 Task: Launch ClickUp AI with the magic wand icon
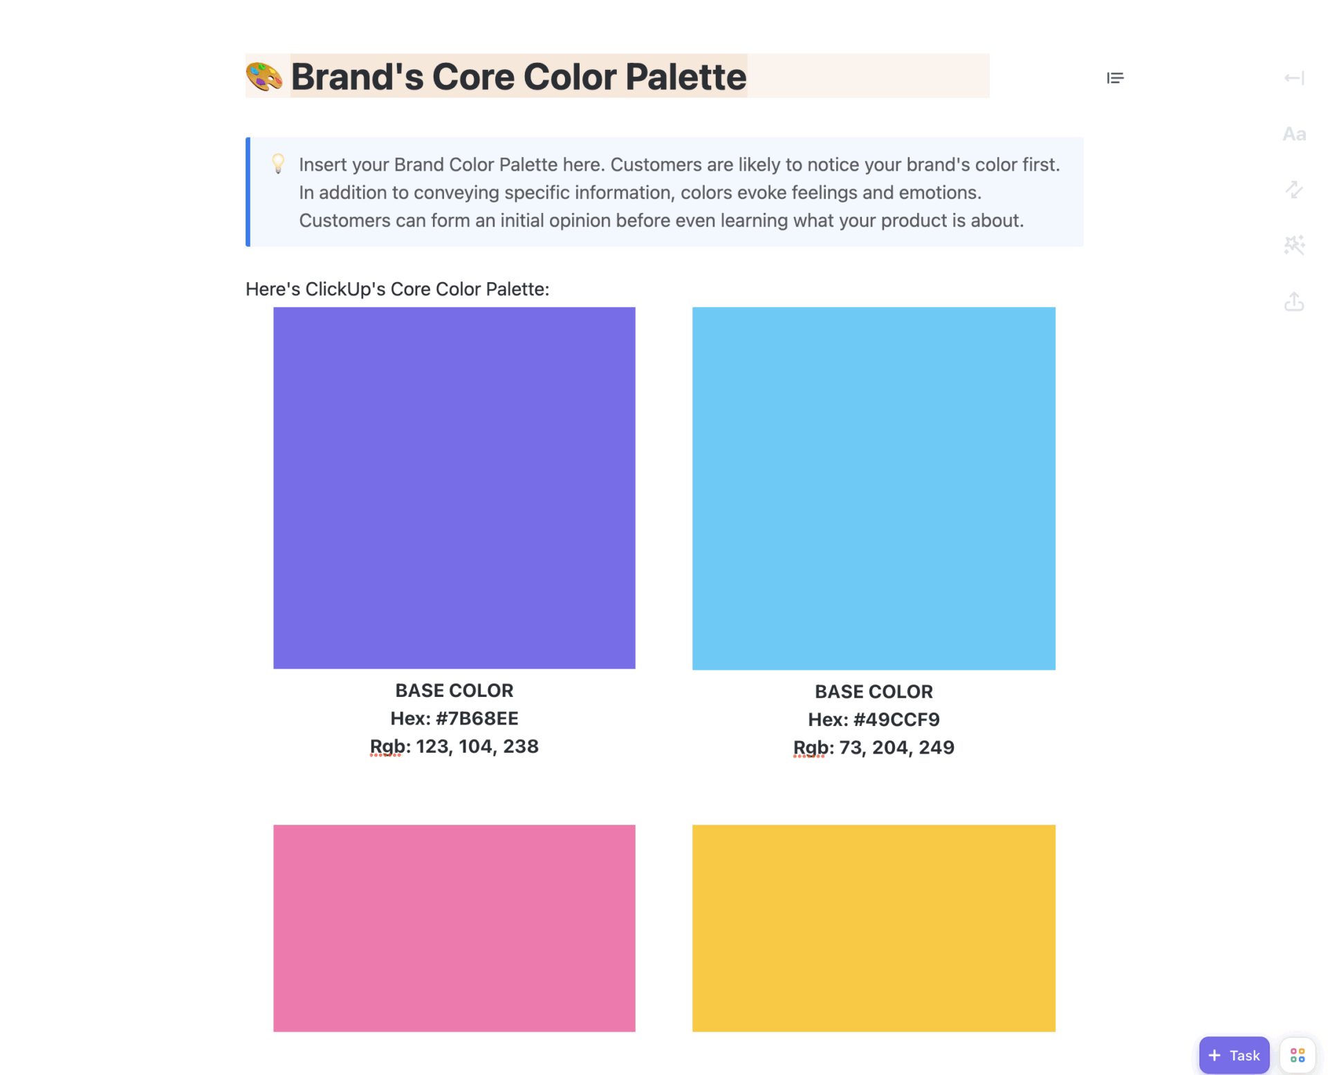click(1293, 245)
